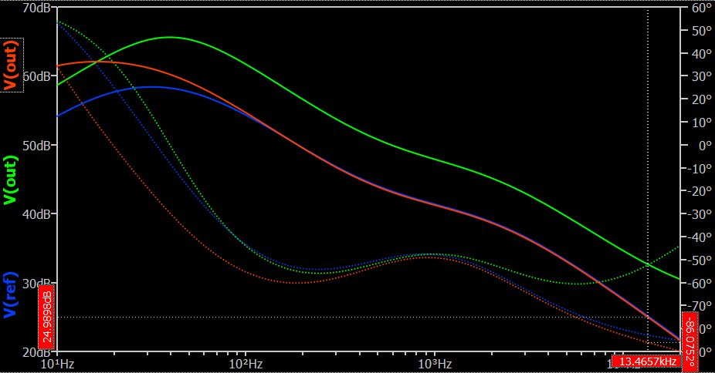Select the green V(out) trace label
715x373 pixels.
[11, 180]
